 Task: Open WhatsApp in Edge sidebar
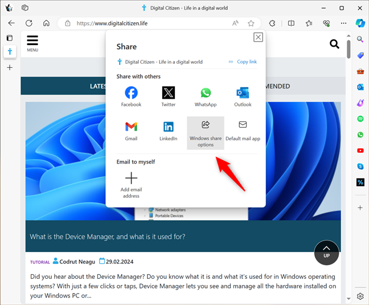[360, 135]
